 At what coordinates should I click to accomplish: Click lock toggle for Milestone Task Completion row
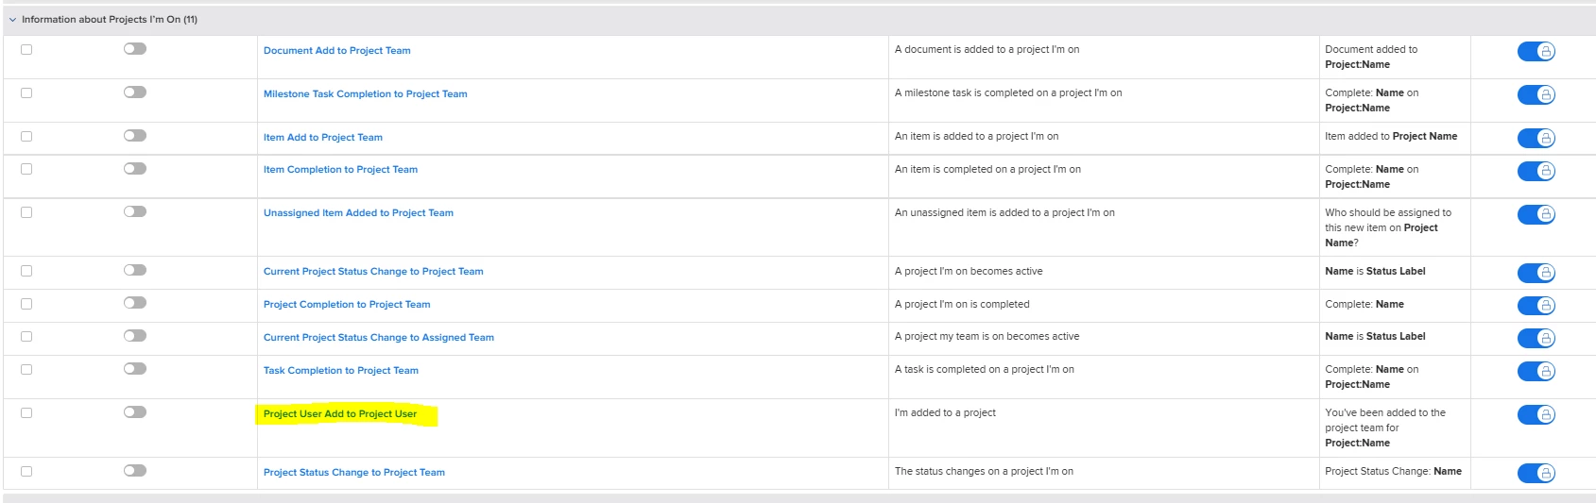[x=1536, y=94]
